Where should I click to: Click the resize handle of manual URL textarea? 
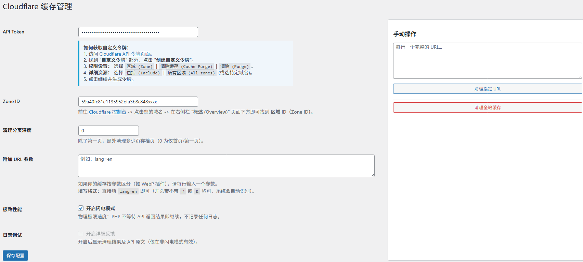pyautogui.click(x=580, y=76)
